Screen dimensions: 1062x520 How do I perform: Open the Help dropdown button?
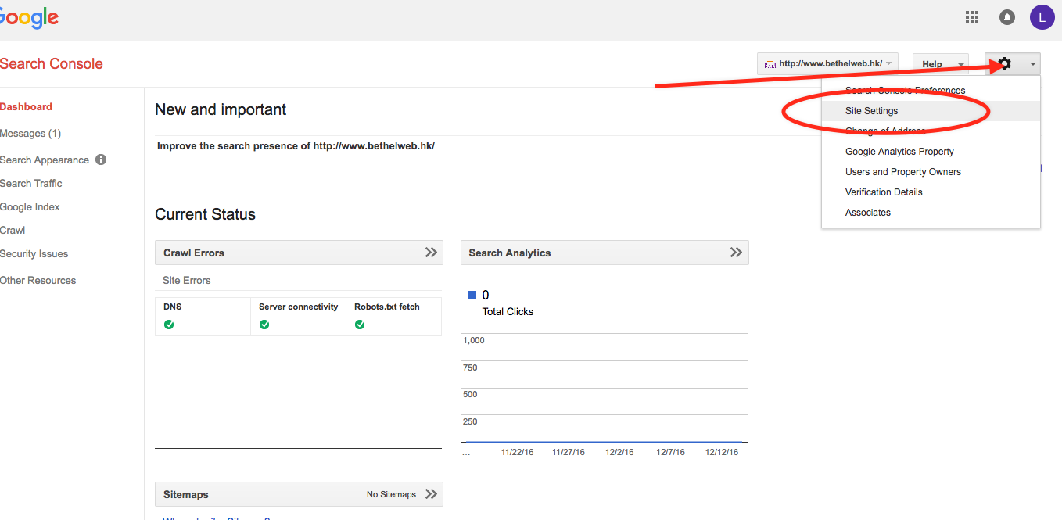pyautogui.click(x=941, y=64)
